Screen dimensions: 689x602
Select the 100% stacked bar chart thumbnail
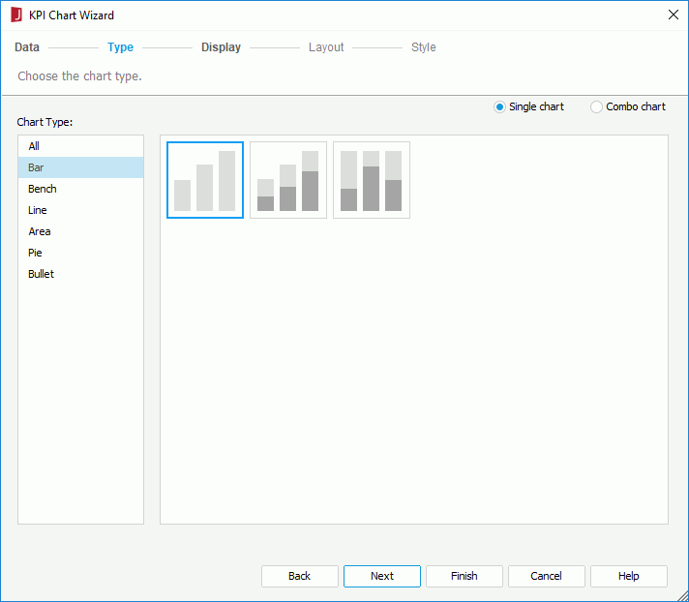[x=372, y=180]
